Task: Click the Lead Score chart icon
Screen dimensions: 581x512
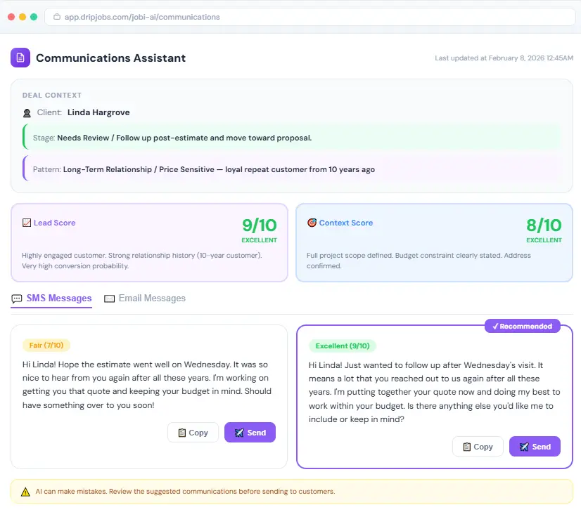Action: pyautogui.click(x=27, y=223)
